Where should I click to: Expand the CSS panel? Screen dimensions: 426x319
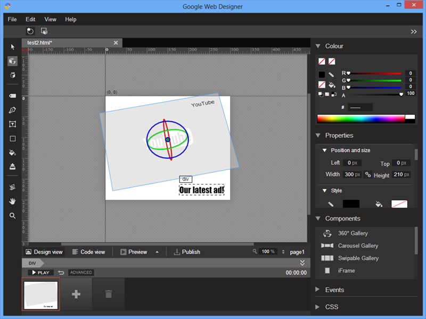(317, 307)
